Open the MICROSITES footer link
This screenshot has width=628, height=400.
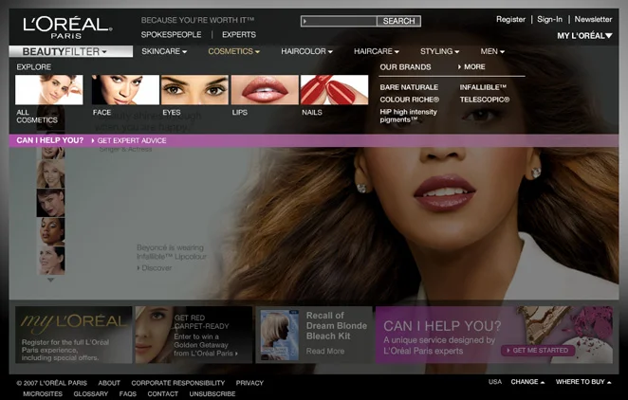43,394
